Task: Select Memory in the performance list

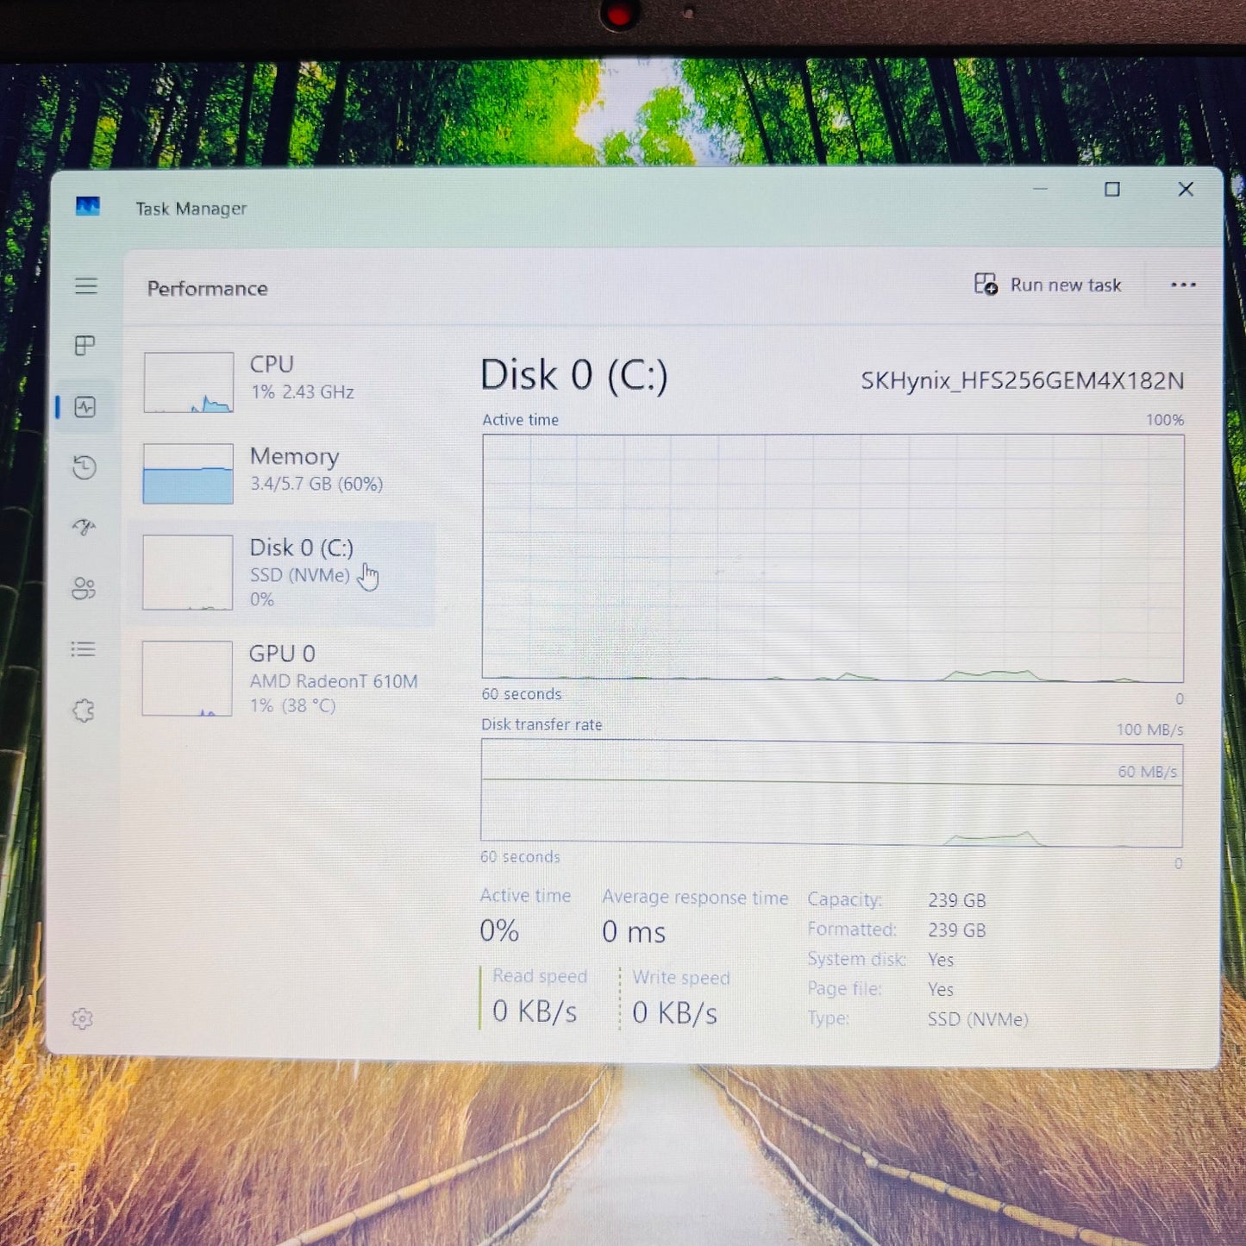Action: 281,473
